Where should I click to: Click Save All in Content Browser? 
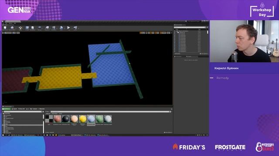tap(21, 109)
